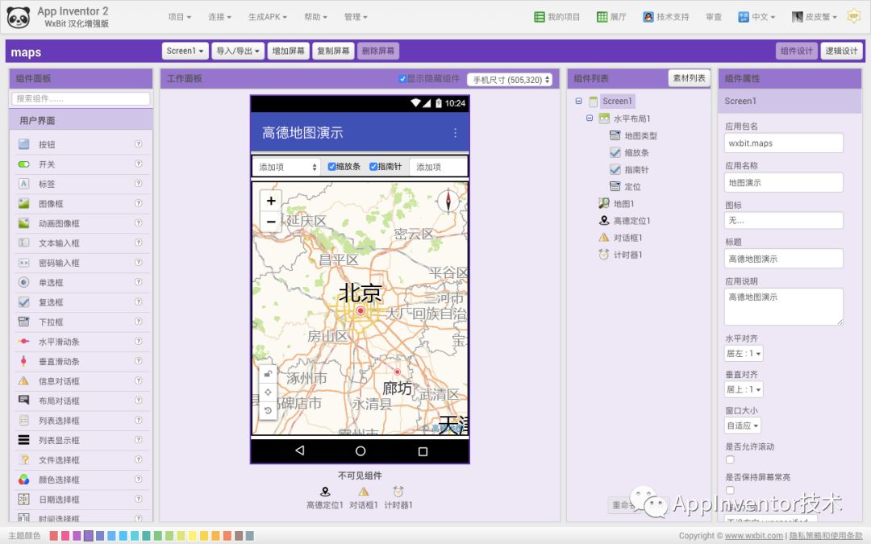The height and width of the screenshot is (544, 871).
Task: Open the 项目 menu
Action: click(x=179, y=17)
